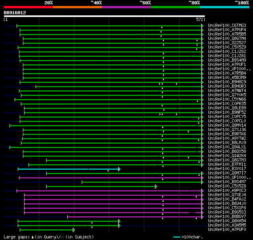The image size is (253, 240).
Task: Click the purple ~60% legend color segment
Action: pos(126,7)
